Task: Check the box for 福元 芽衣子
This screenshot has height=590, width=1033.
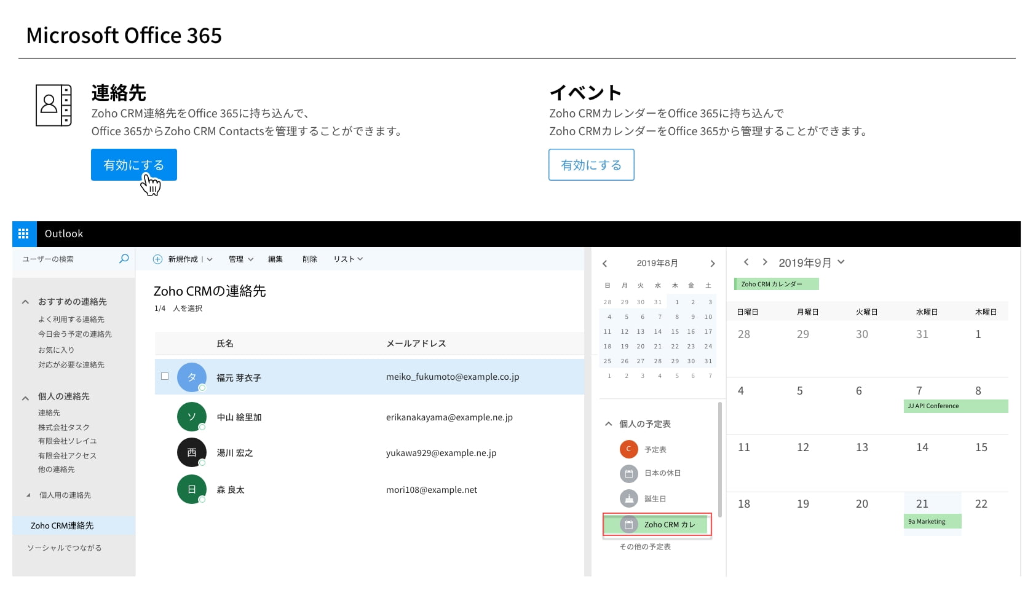Action: tap(165, 376)
